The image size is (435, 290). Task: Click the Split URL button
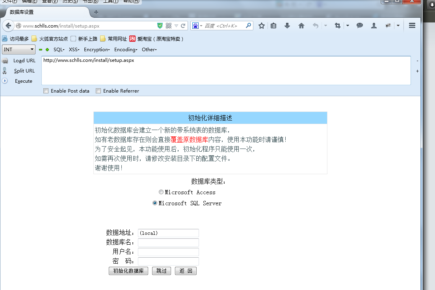[x=24, y=71]
